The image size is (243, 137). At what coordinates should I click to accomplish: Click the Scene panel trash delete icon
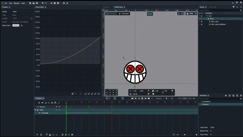(241, 7)
